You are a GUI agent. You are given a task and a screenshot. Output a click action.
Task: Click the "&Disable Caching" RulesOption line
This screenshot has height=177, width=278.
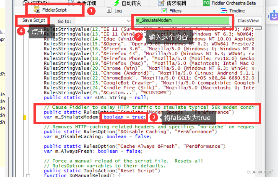[130, 131]
